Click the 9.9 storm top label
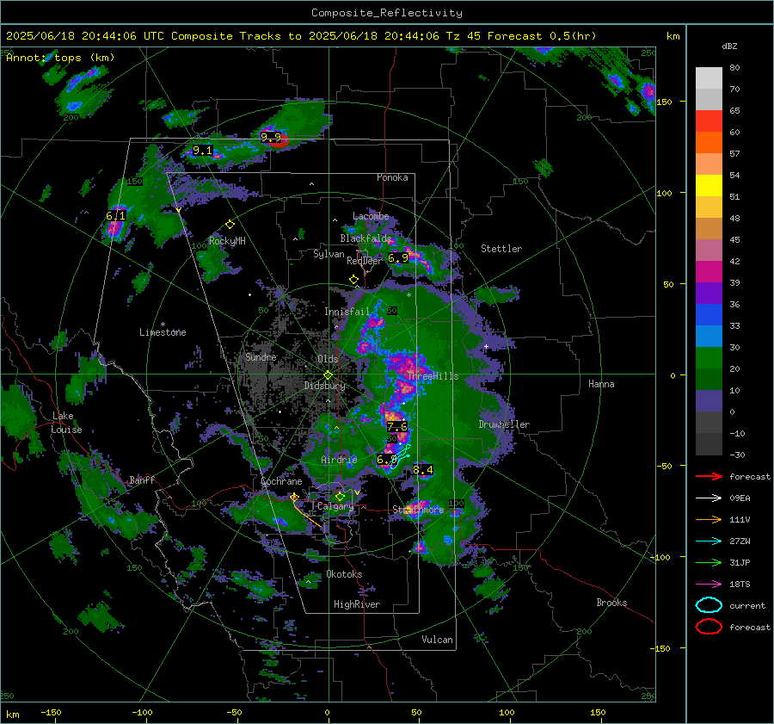This screenshot has height=724, width=774. (271, 137)
